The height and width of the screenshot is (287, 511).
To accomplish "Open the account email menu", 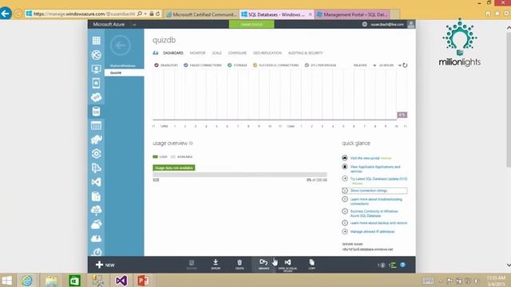I will coord(387,25).
